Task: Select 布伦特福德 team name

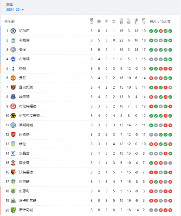Action: [28, 106]
